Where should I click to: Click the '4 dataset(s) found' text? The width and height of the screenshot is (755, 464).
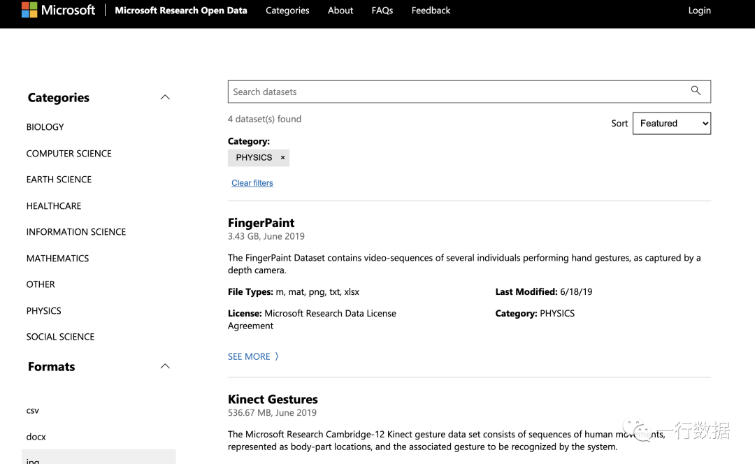coord(265,119)
